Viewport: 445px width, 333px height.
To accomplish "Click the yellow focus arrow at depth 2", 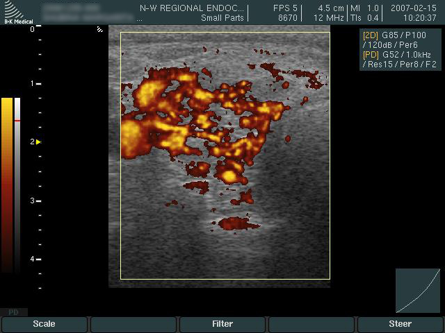I will click(x=38, y=142).
